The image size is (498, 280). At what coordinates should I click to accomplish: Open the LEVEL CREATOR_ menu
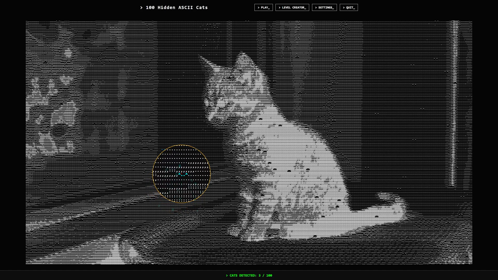292,8
